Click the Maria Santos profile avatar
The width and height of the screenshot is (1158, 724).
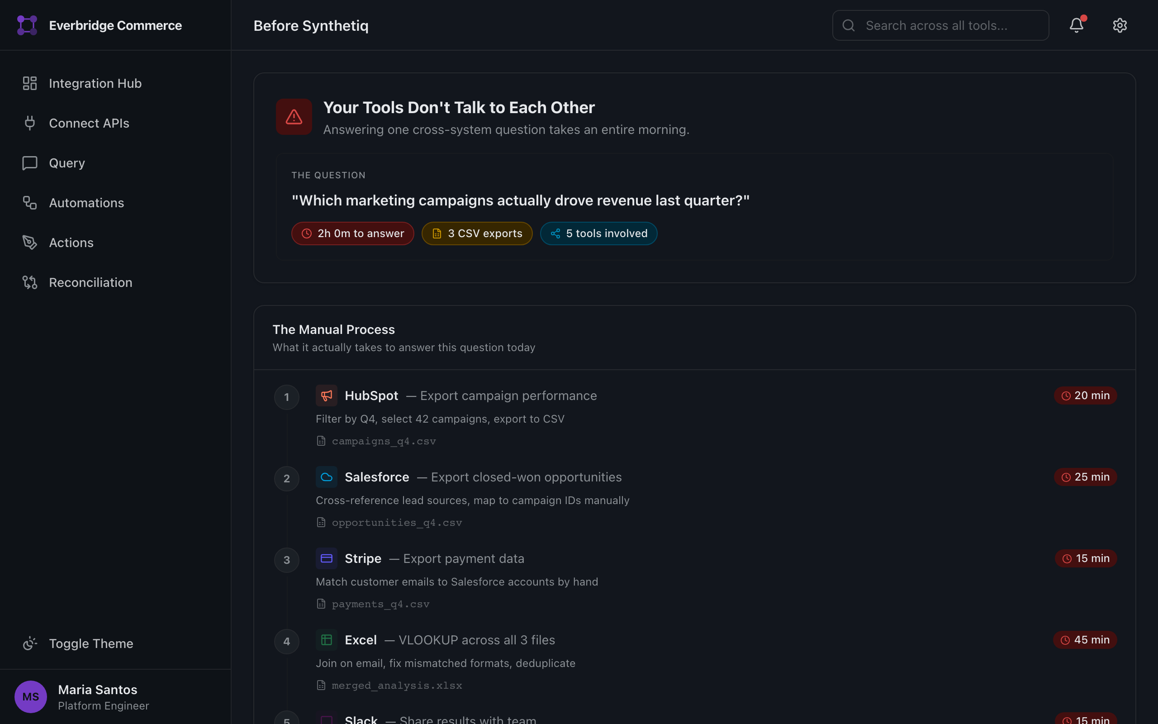31,697
